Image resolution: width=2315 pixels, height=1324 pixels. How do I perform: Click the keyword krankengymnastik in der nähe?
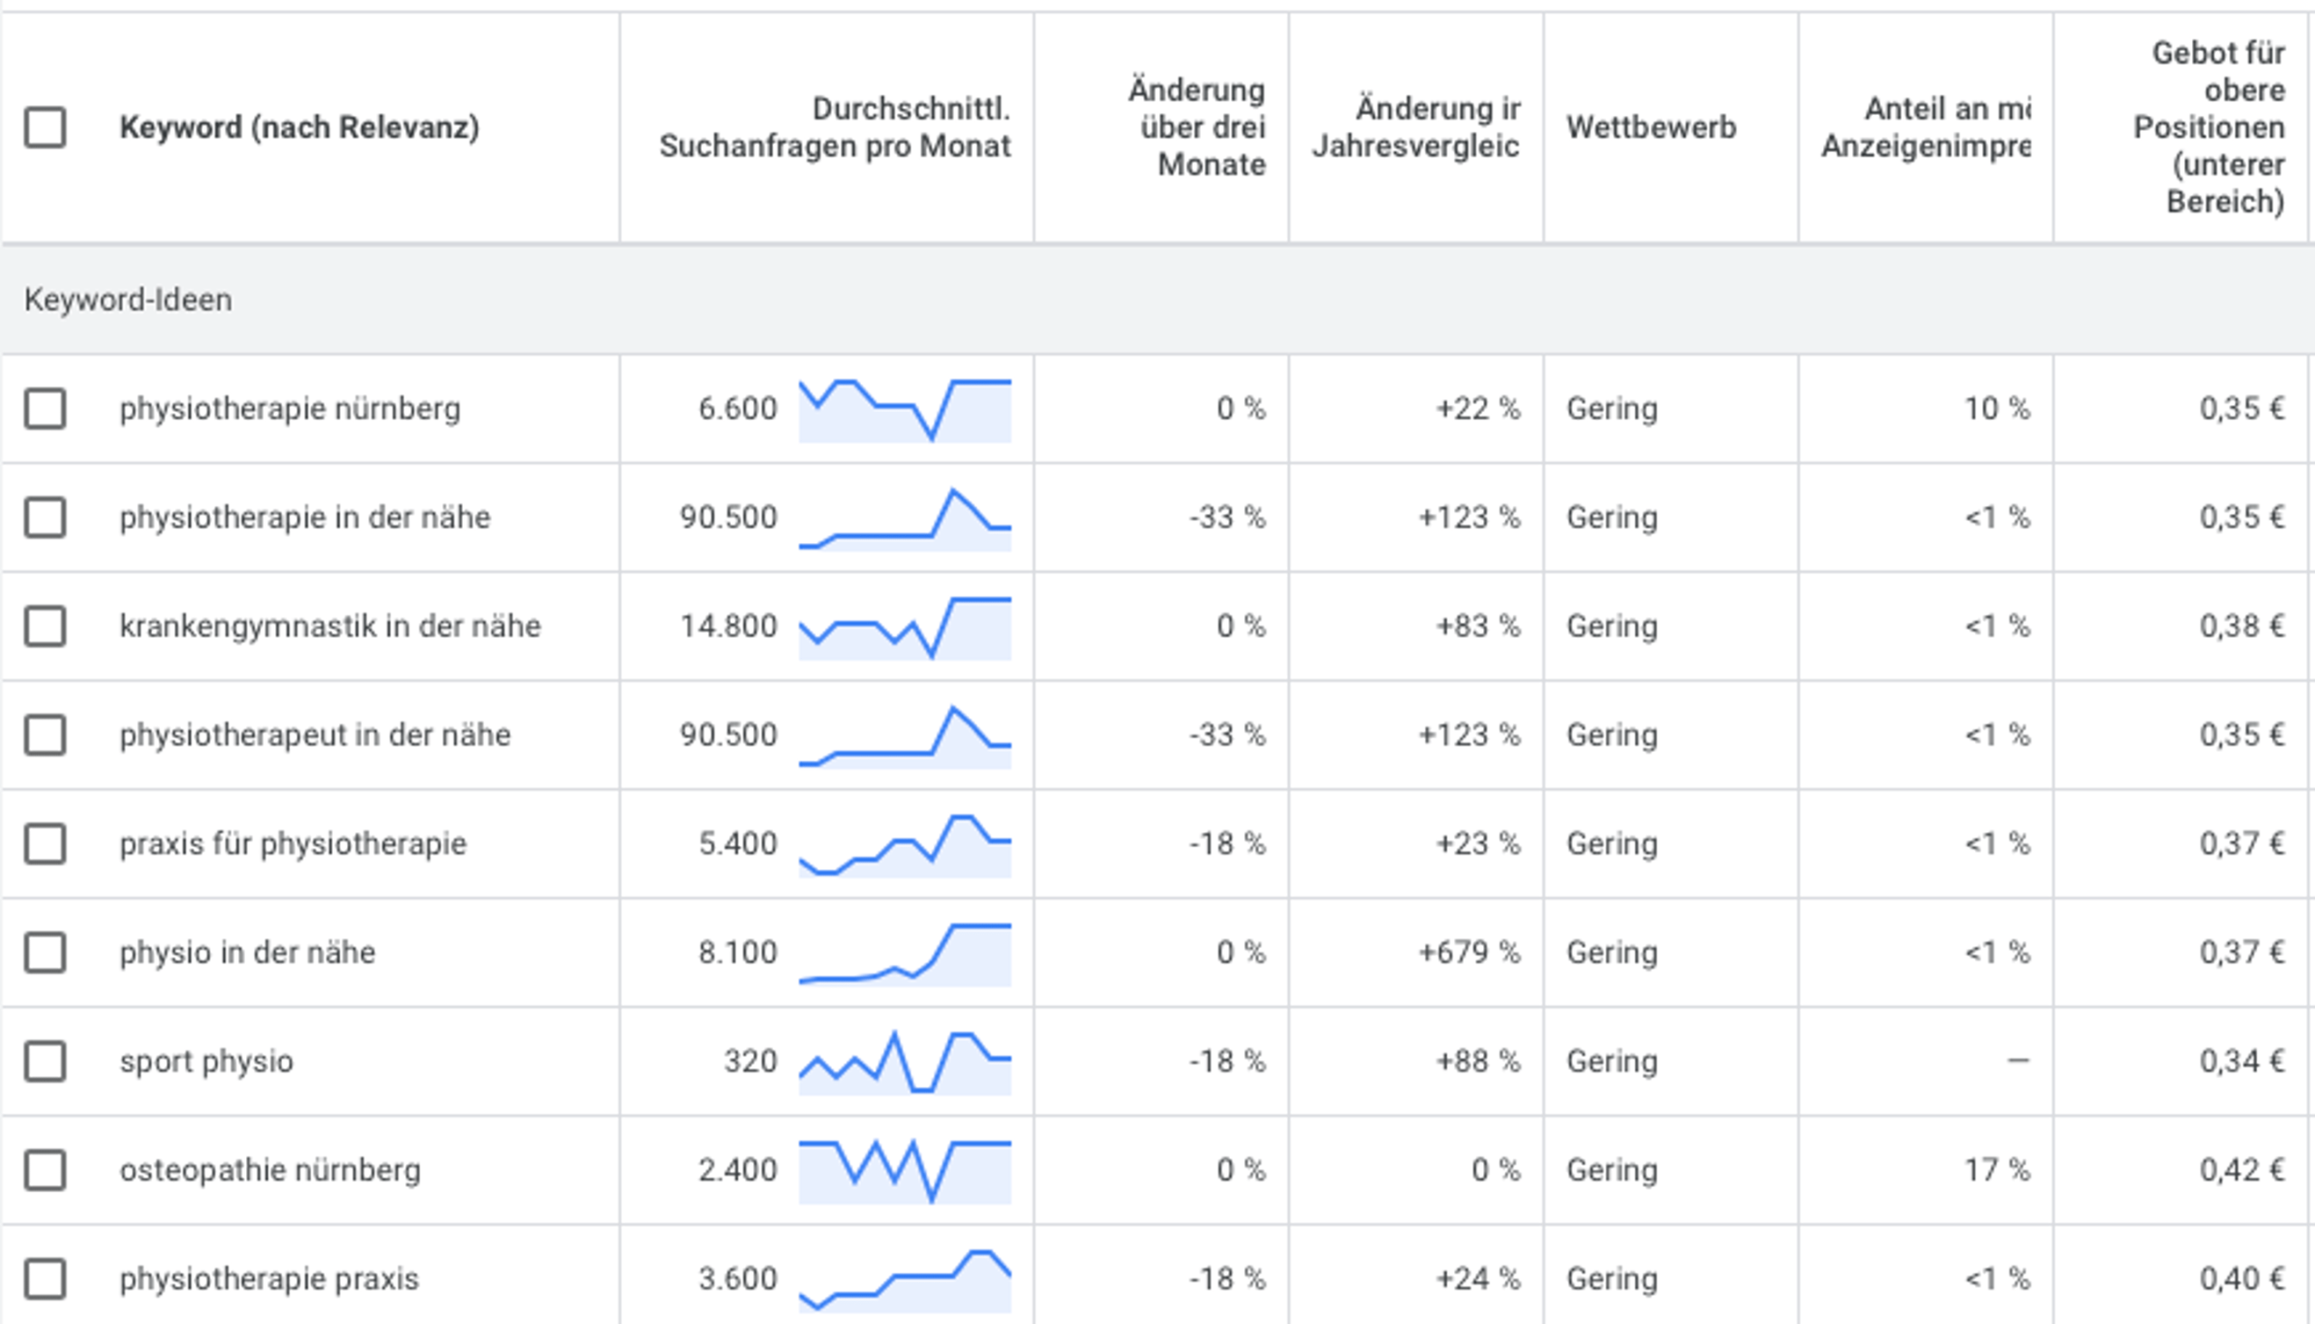click(x=330, y=626)
